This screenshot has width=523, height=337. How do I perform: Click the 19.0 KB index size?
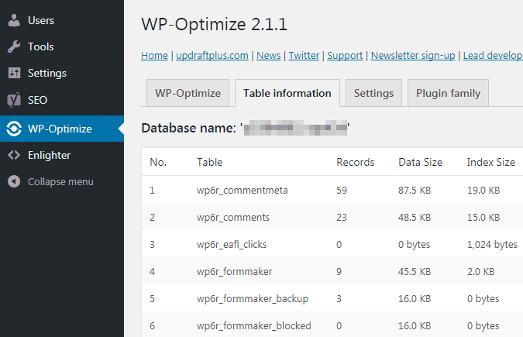point(483,190)
